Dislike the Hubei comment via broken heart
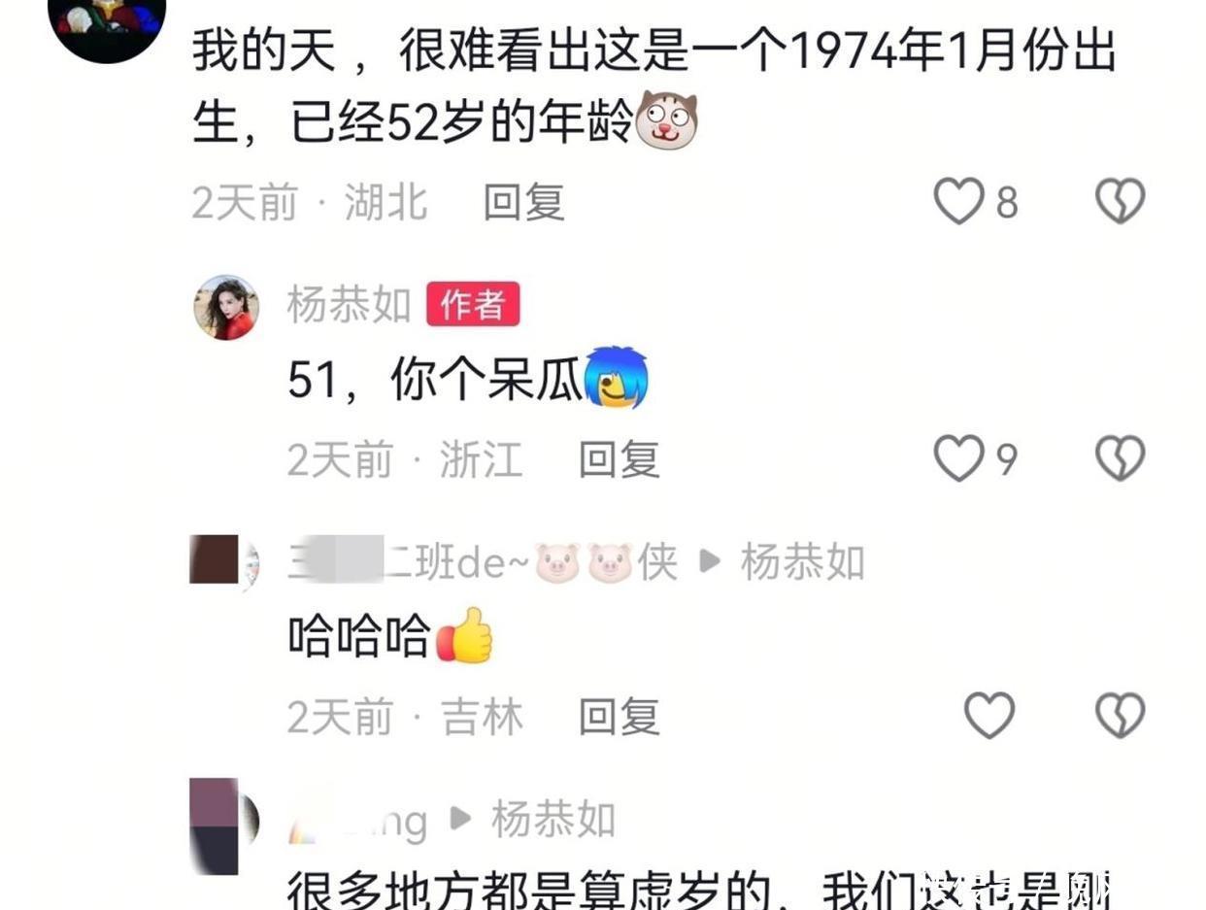Image resolution: width=1206 pixels, height=910 pixels. coord(1121,202)
